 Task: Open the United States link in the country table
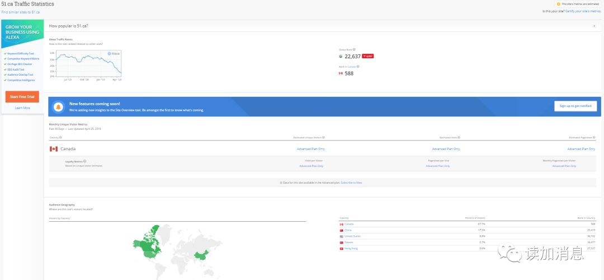[x=352, y=236]
